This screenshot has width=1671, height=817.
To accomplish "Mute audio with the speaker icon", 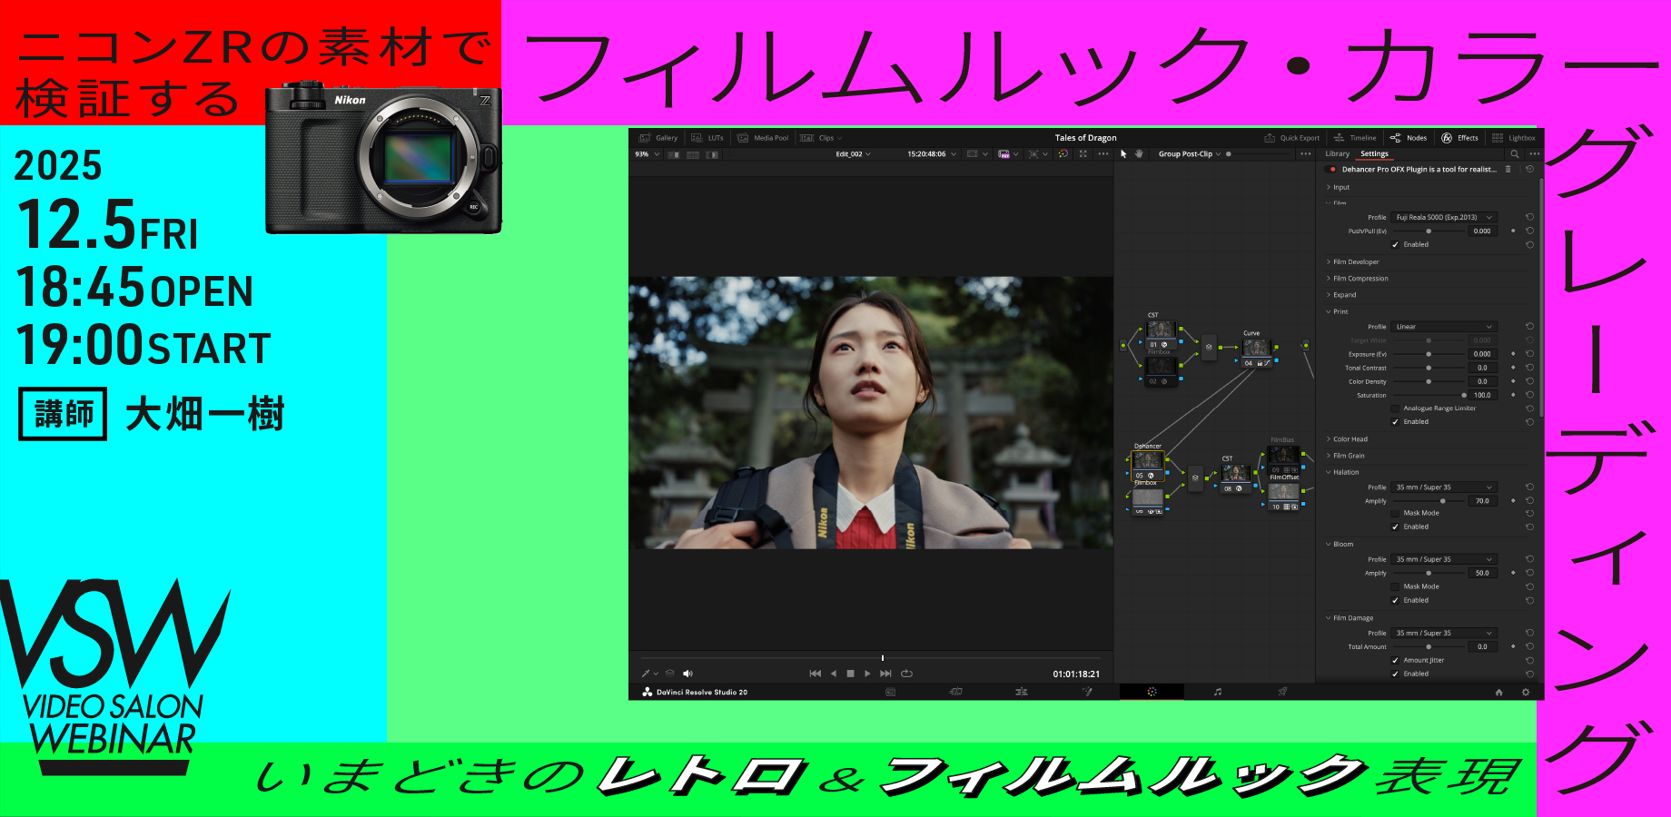I will point(687,674).
